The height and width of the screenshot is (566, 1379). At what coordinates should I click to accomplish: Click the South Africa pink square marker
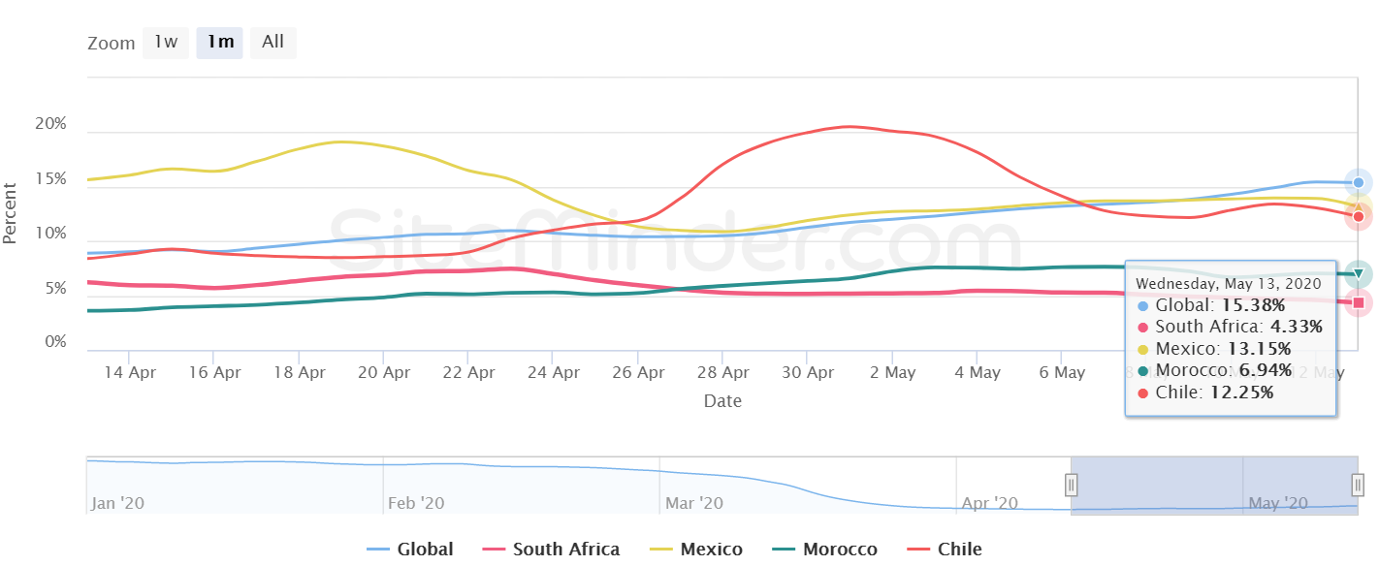pos(1359,303)
